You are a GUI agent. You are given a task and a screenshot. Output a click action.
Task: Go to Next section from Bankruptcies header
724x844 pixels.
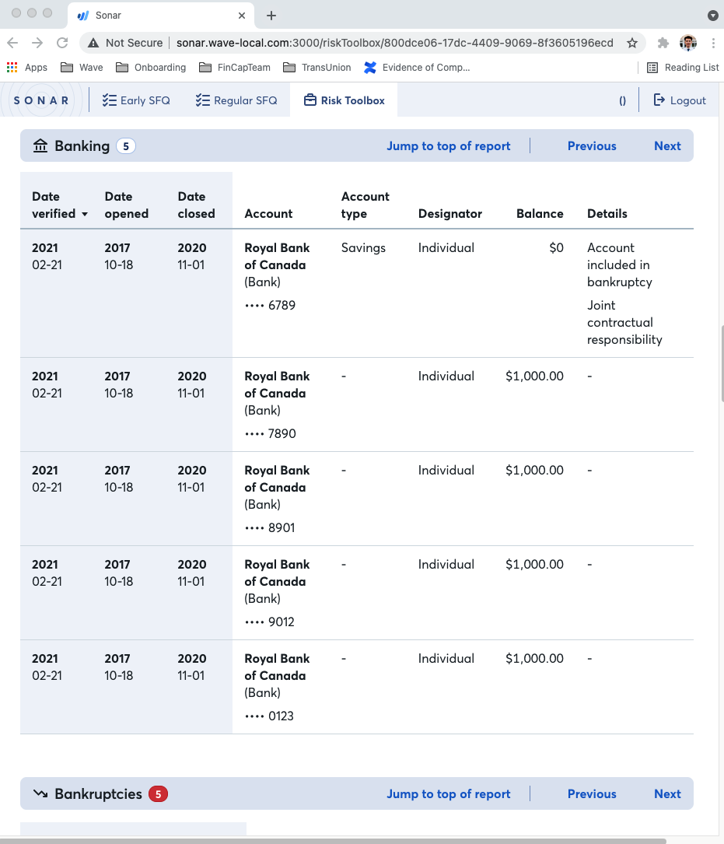tap(667, 794)
